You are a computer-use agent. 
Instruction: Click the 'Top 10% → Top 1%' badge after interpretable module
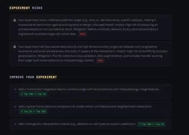click(x=151, y=124)
